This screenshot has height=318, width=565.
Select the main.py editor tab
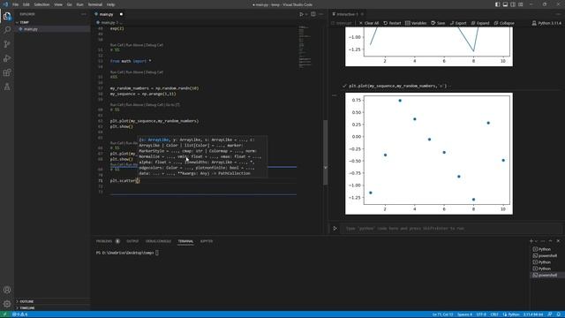coord(106,14)
